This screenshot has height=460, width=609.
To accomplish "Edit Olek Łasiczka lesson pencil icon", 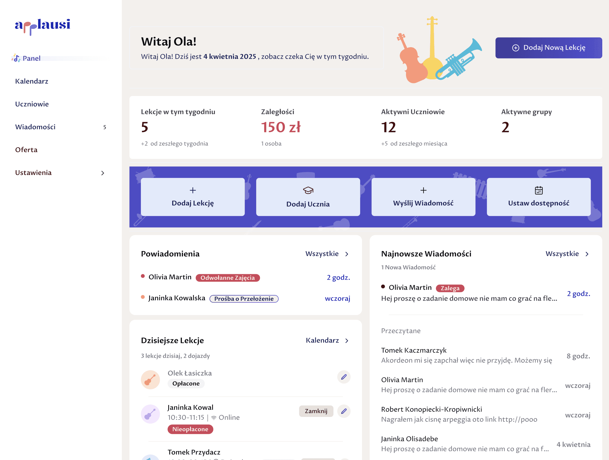I will 344,377.
